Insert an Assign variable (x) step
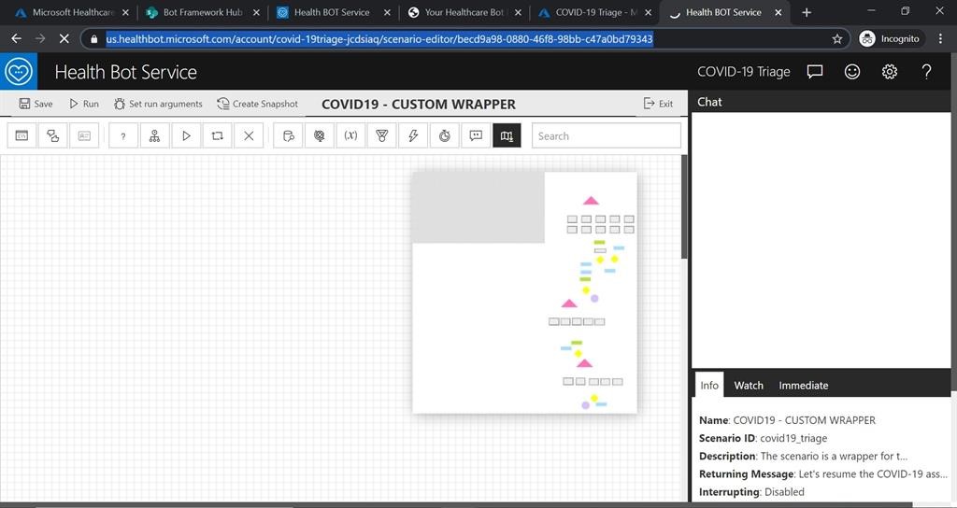This screenshot has width=957, height=508. coord(350,136)
